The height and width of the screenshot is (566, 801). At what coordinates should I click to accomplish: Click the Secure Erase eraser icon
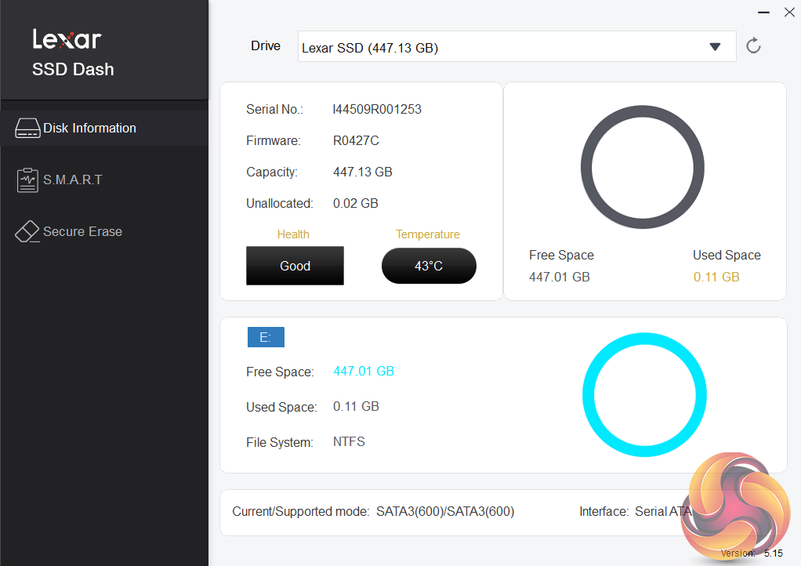click(x=27, y=231)
